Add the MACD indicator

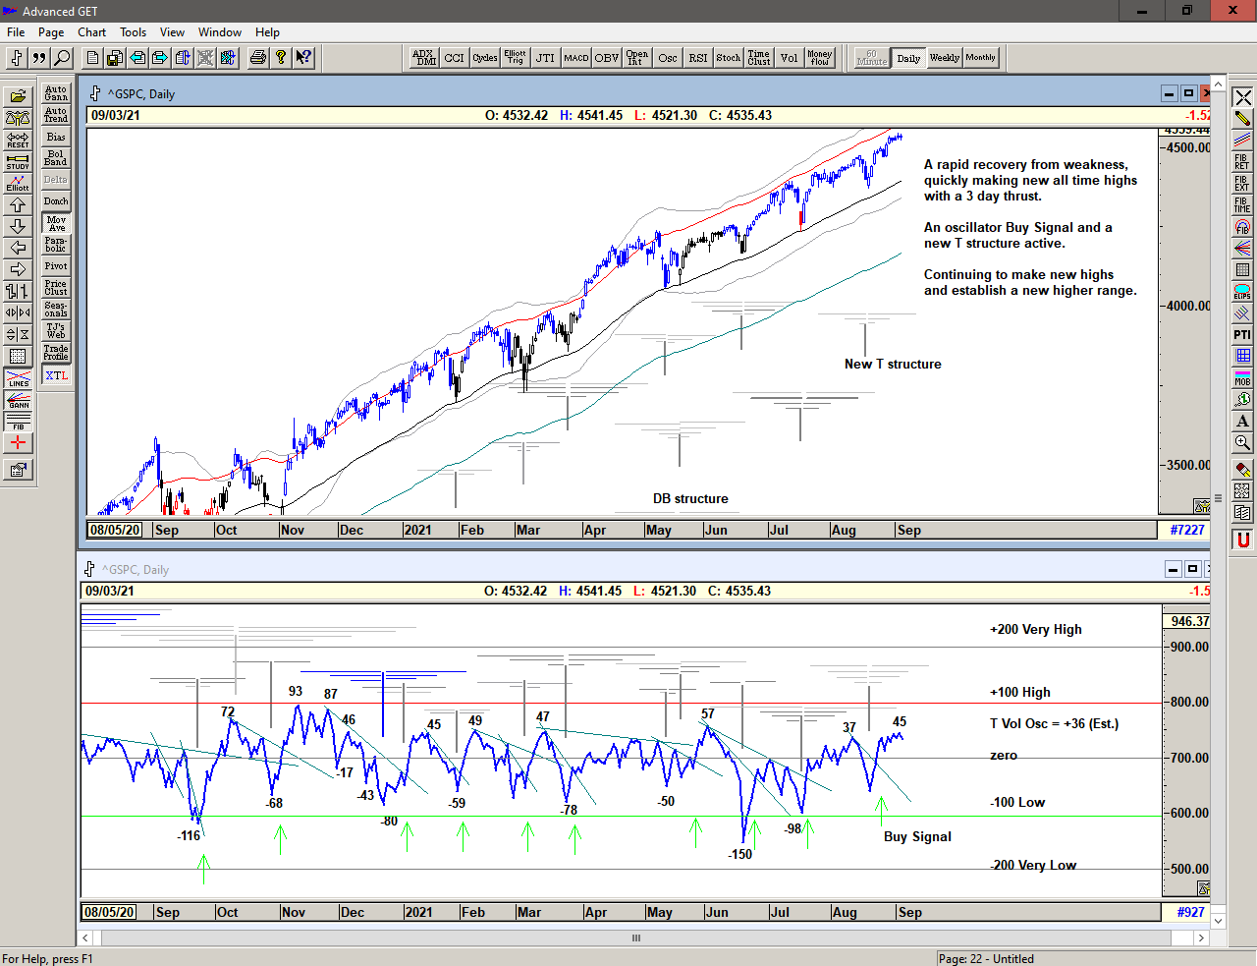(x=576, y=58)
